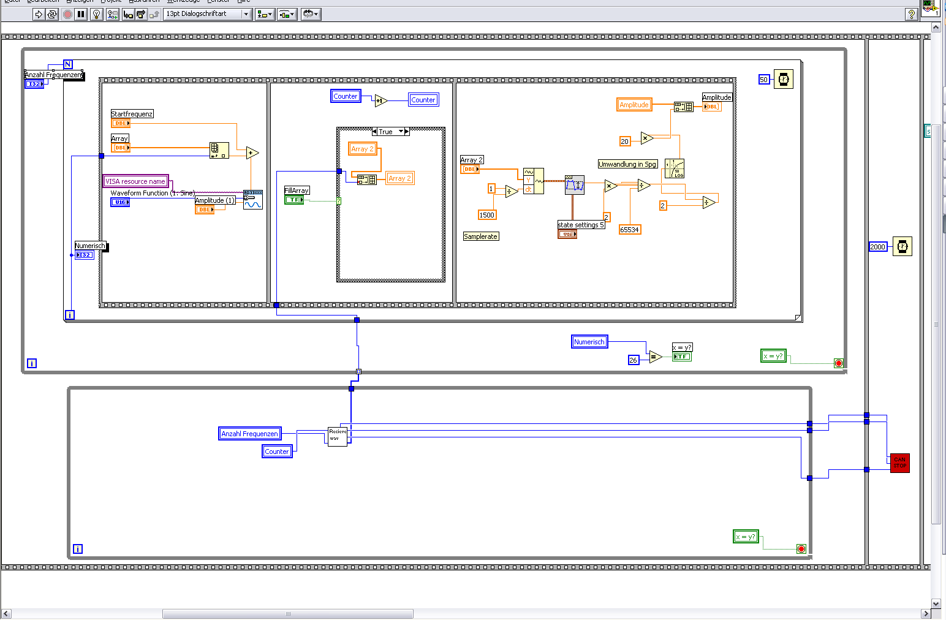
Task: Click the Samplerate label
Action: (481, 236)
